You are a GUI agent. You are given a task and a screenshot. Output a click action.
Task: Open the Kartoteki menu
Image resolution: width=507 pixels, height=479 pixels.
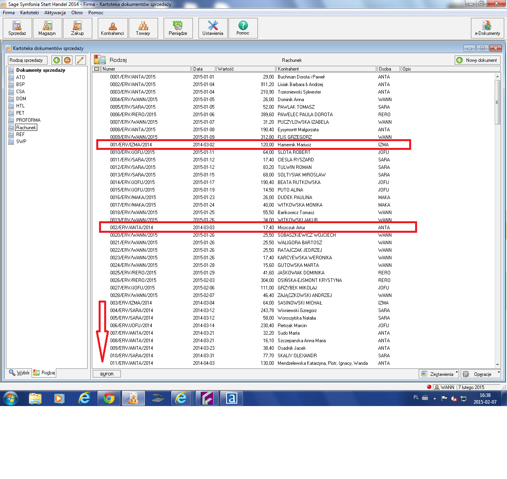[x=29, y=13]
